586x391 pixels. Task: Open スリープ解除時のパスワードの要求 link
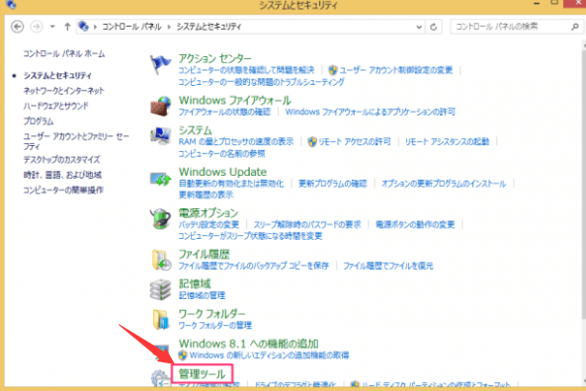coord(307,224)
